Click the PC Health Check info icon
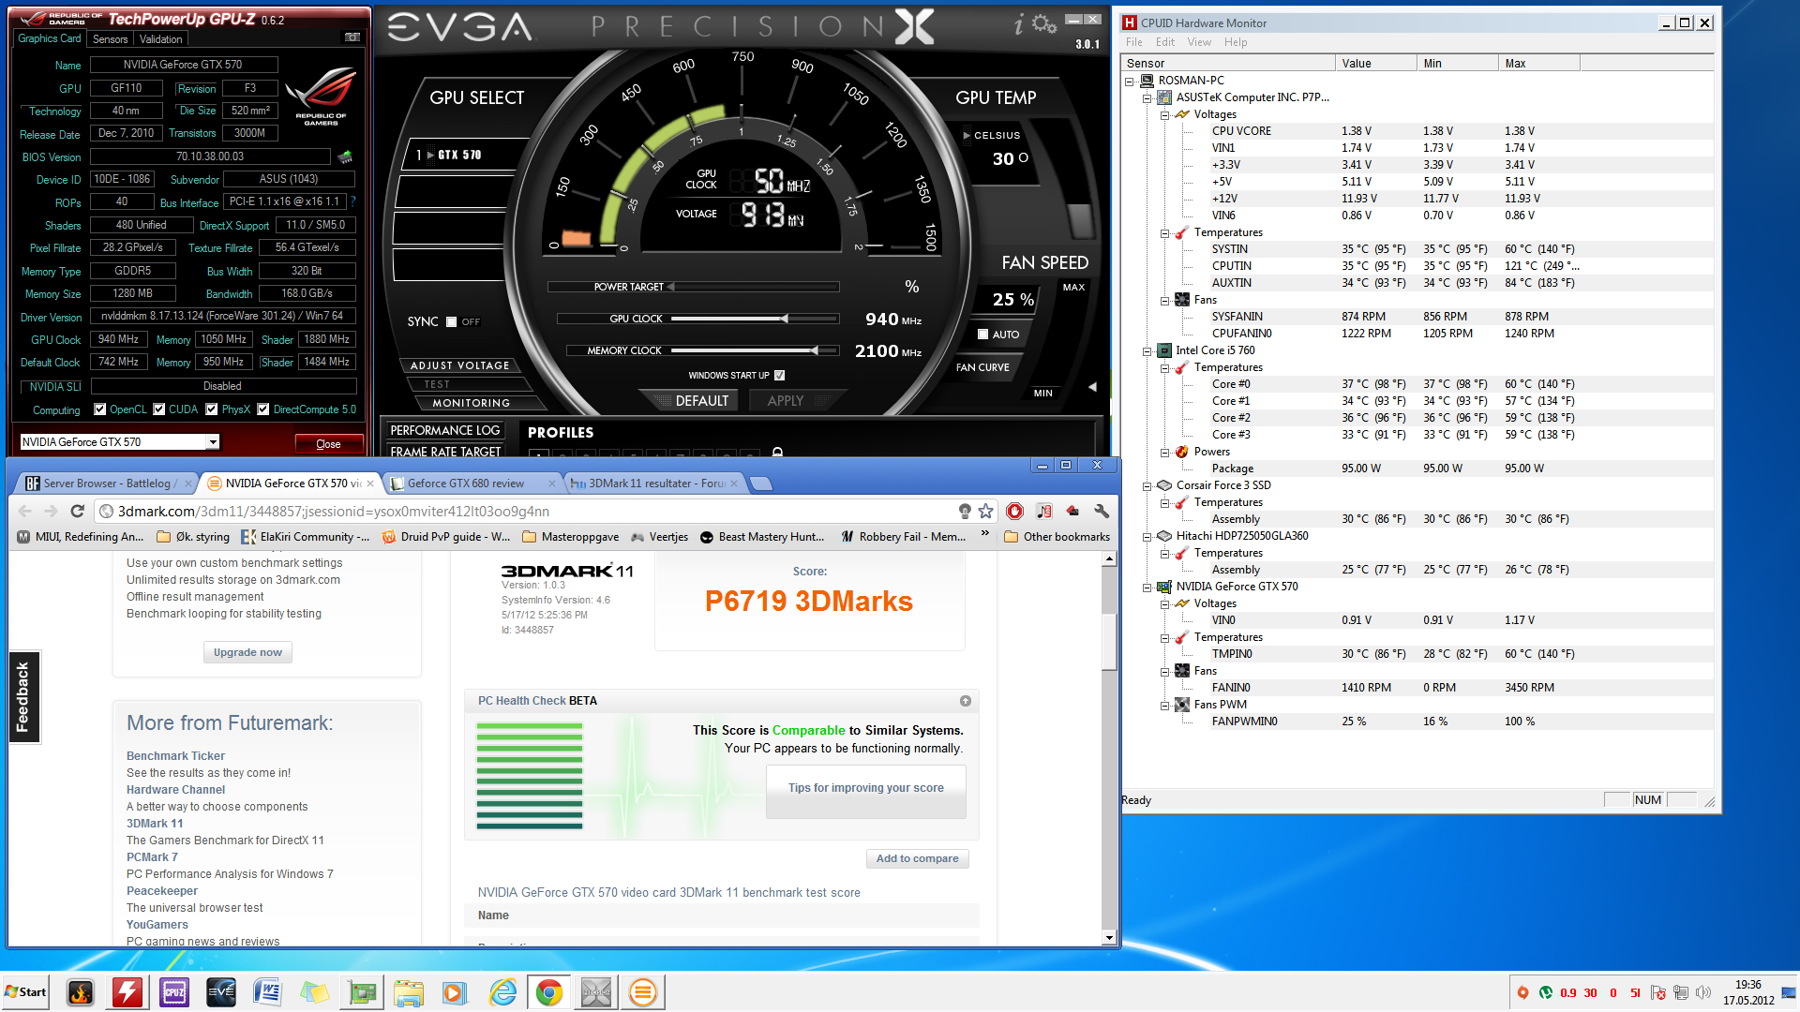Screen dimensions: 1800x1012 [966, 701]
